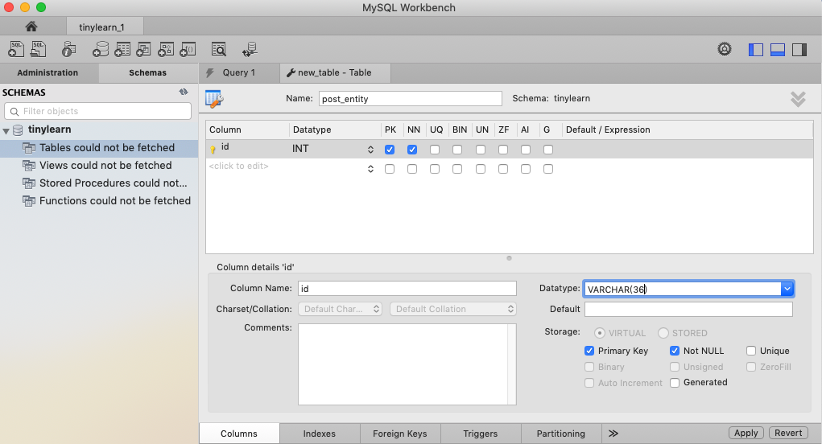Collapse table header with double chevron
The width and height of the screenshot is (822, 444).
798,99
